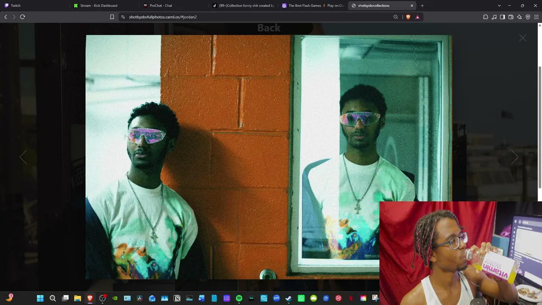This screenshot has height=305, width=542.
Task: Toggle the browser sidebar panel
Action: tap(502, 17)
